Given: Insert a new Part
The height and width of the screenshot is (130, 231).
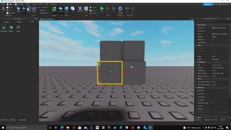Looking at the screenshot, I should point(66,9).
